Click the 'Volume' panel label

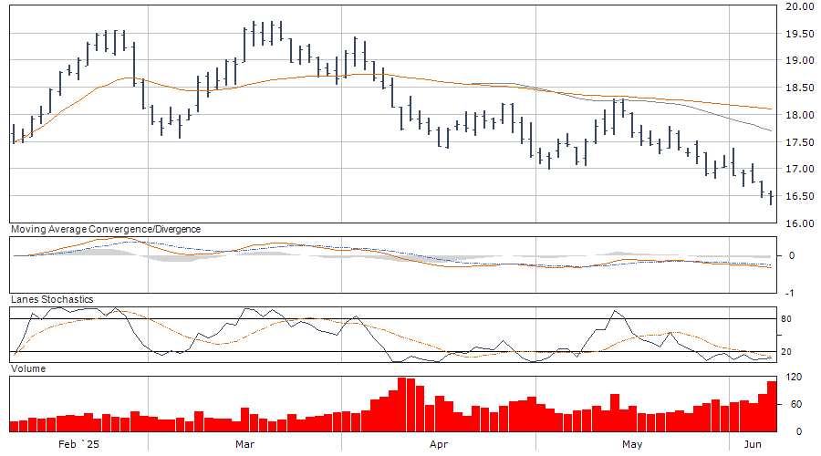click(27, 368)
